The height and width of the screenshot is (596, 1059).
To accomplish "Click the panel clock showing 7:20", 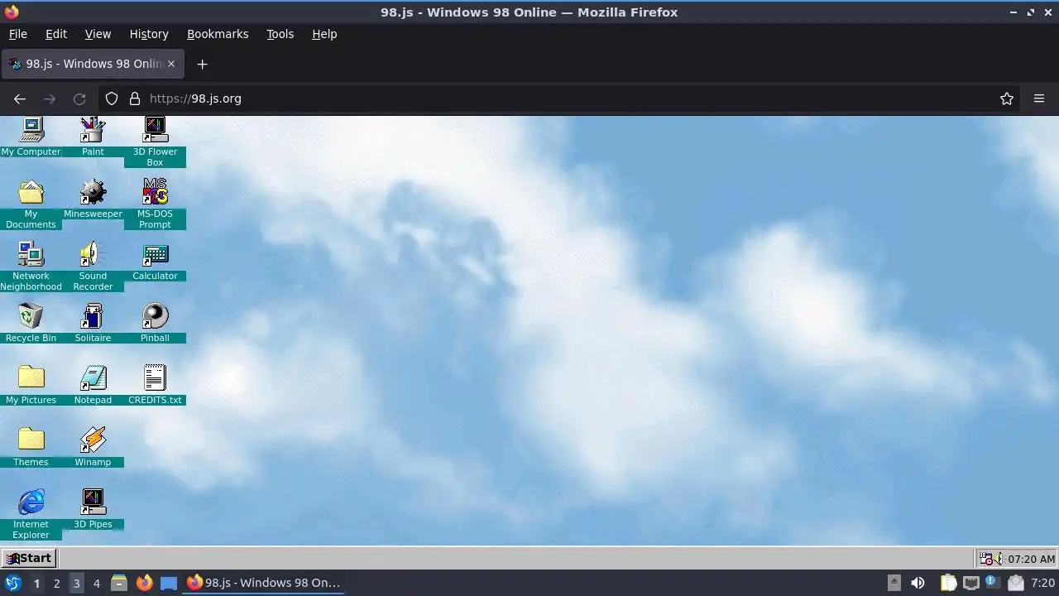I will (x=1042, y=583).
